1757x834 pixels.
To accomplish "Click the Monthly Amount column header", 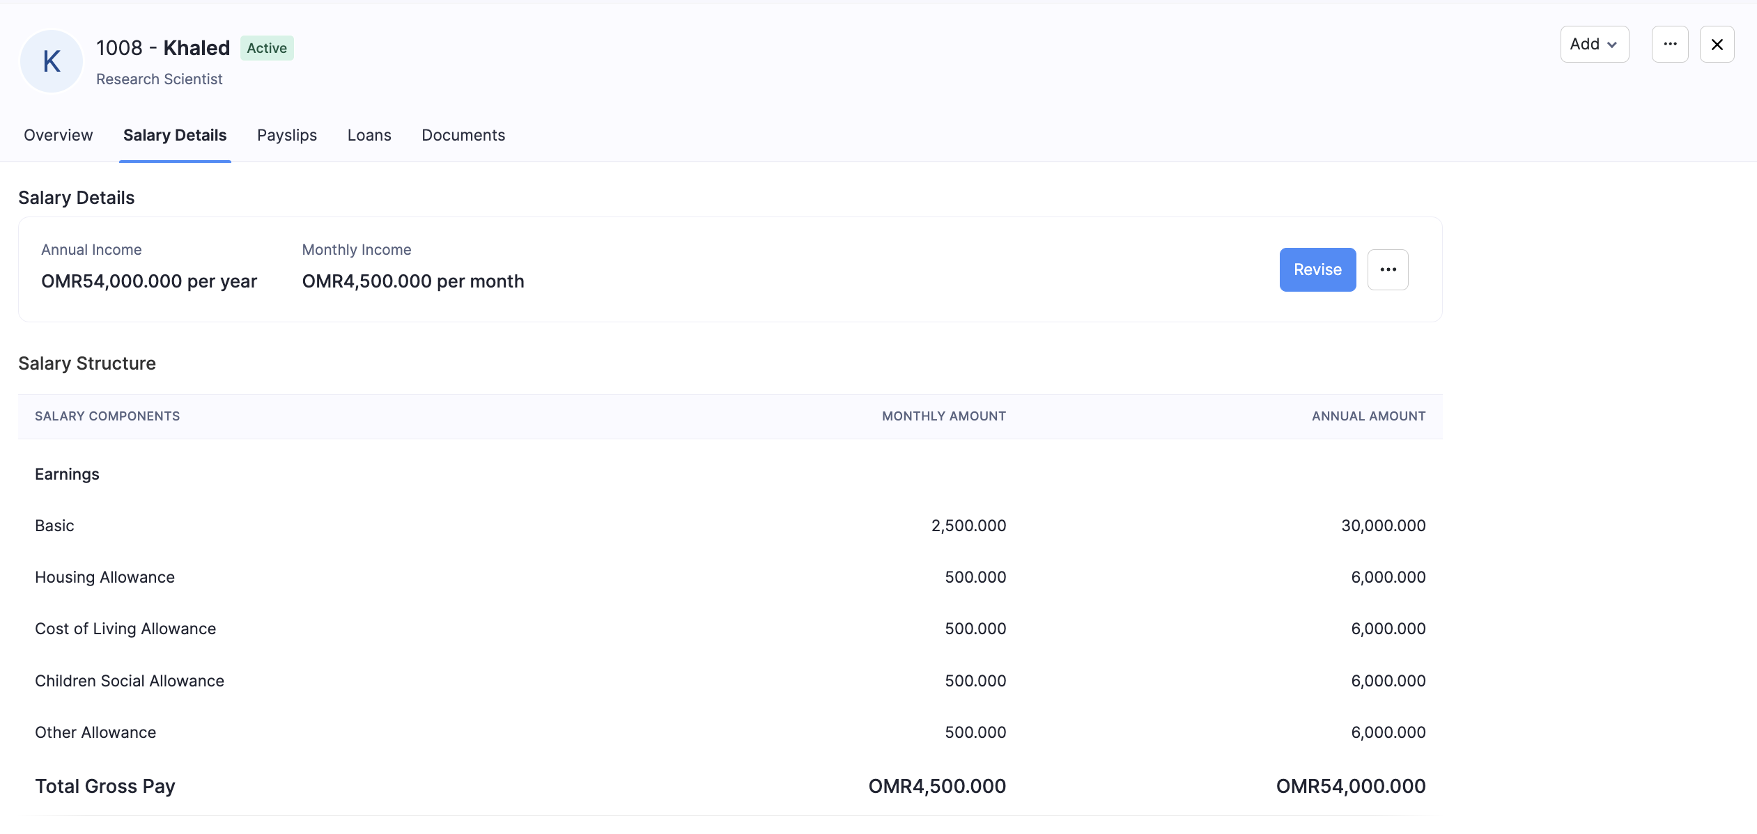I will coord(943,416).
